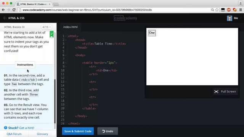
Task: Click the Two code keyword in instructions
Action: 14,84
